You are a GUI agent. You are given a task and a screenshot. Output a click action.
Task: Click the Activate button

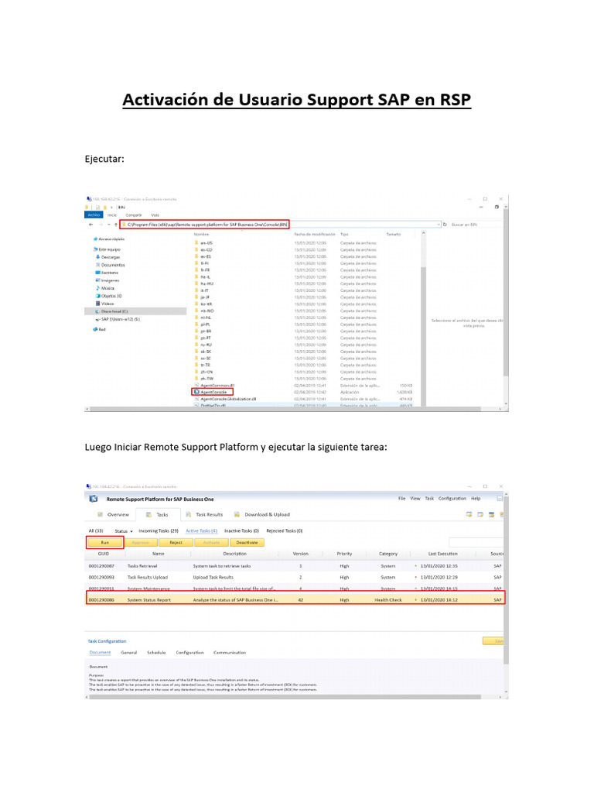coord(212,543)
